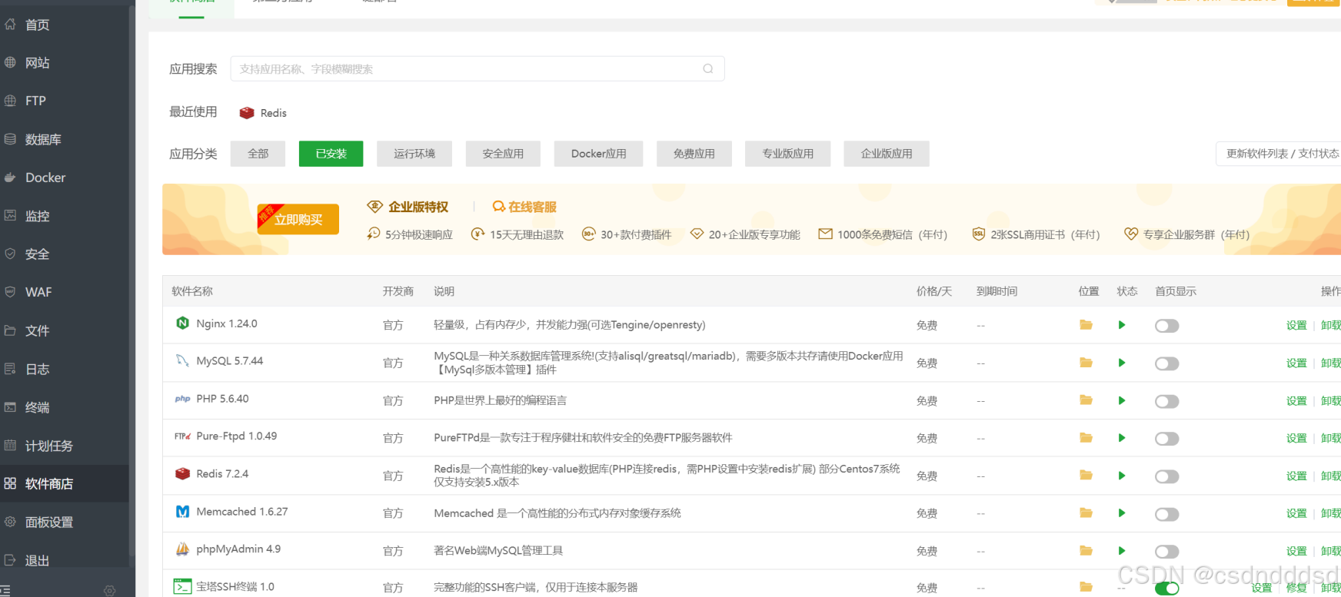The height and width of the screenshot is (597, 1341).
Task: Filter apps by 专业版应用
Action: pos(788,154)
